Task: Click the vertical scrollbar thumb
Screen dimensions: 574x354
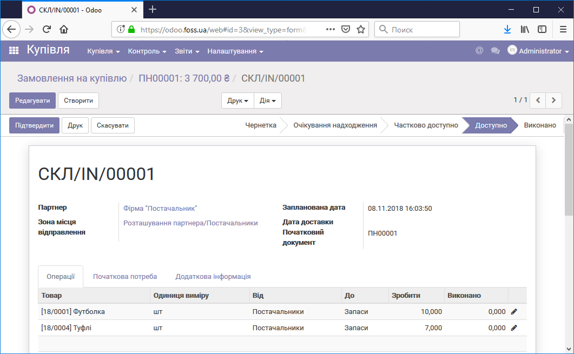Action: coord(569,170)
